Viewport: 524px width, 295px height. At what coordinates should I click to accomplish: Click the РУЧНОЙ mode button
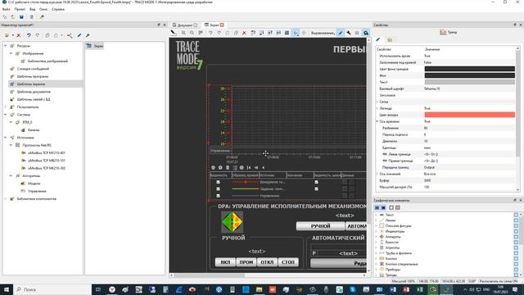pos(320,226)
